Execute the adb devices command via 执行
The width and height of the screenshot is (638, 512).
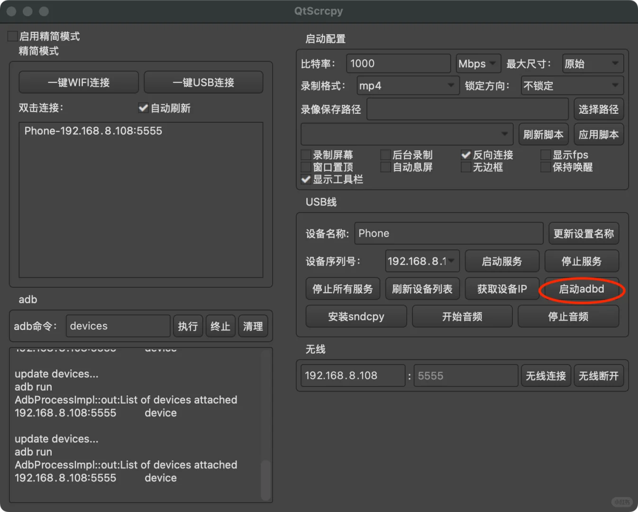188,326
